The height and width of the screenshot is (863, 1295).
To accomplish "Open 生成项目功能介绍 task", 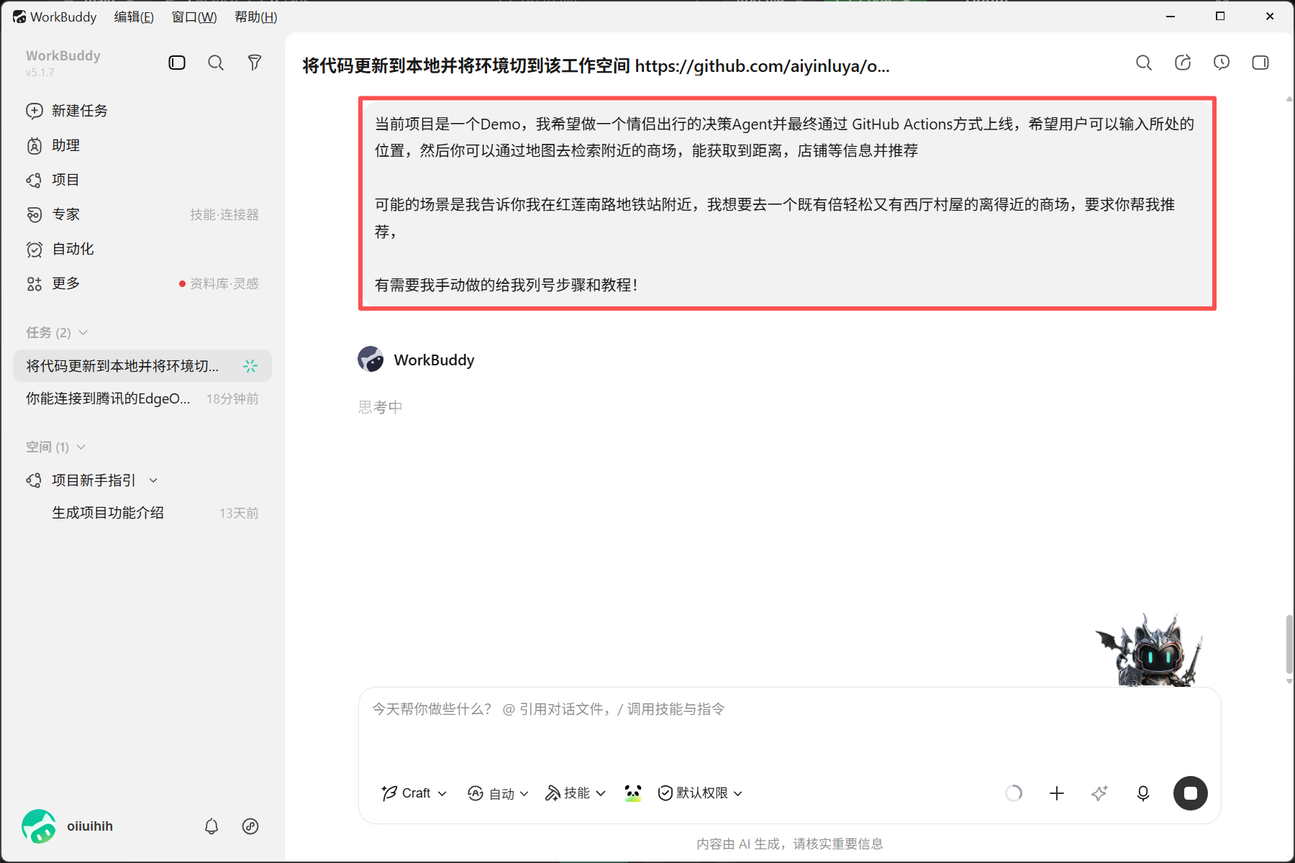I will (x=142, y=513).
